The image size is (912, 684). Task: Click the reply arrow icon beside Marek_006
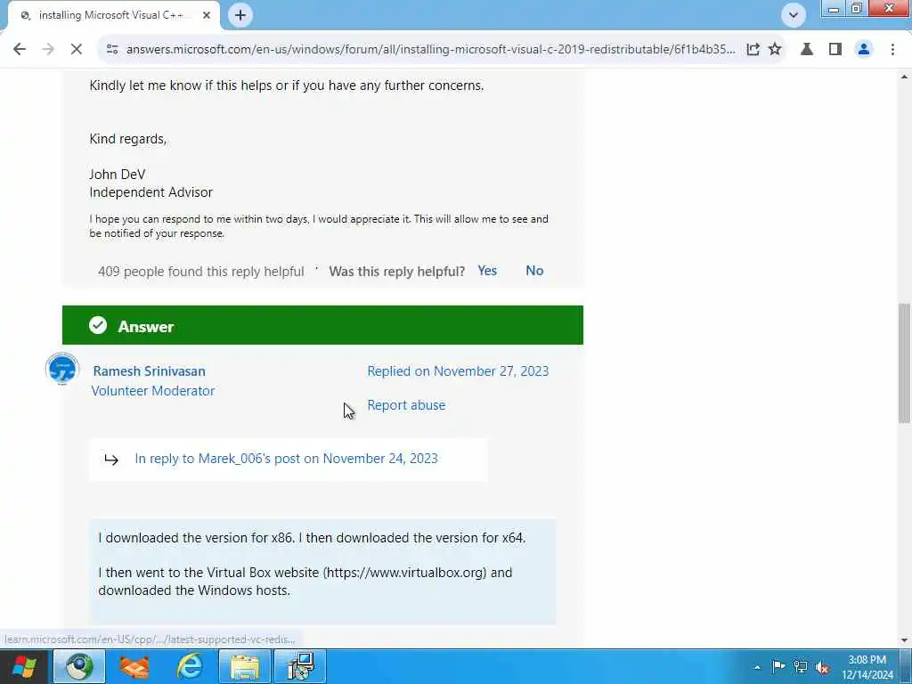pos(111,460)
